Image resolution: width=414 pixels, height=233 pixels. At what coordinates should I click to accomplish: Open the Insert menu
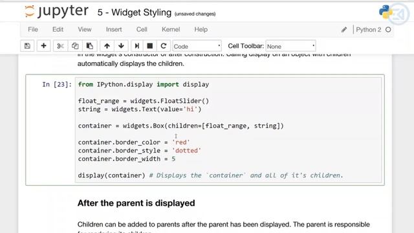pos(114,29)
